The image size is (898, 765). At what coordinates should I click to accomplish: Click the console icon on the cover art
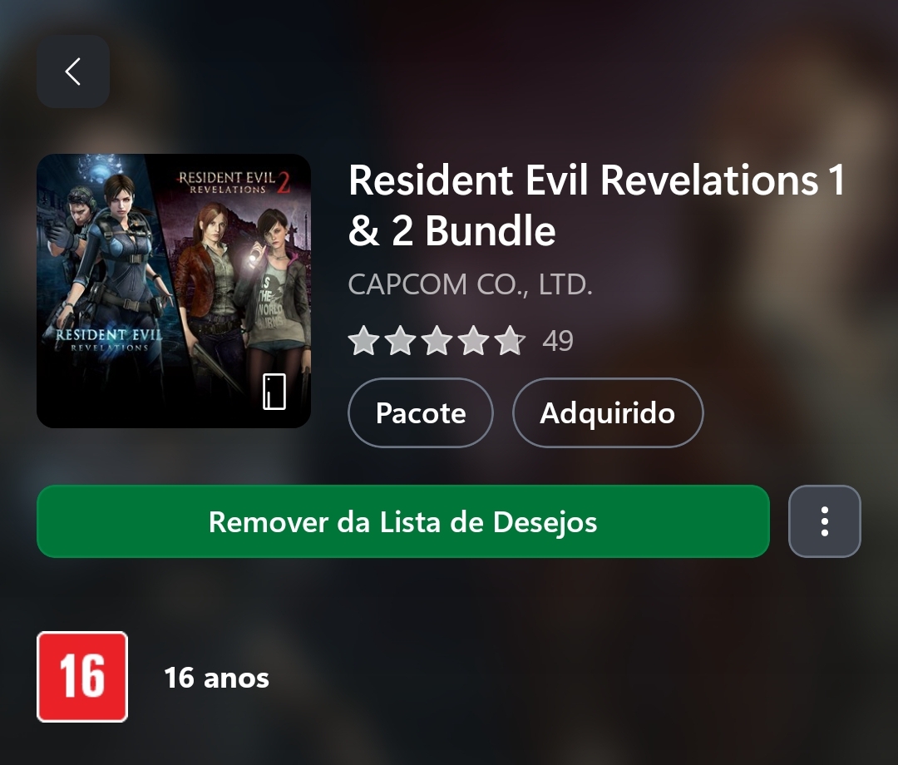point(274,392)
